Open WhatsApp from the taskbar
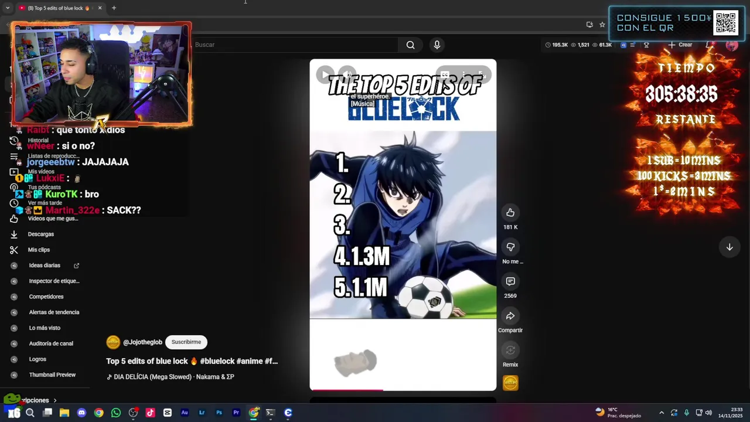 pyautogui.click(x=116, y=413)
